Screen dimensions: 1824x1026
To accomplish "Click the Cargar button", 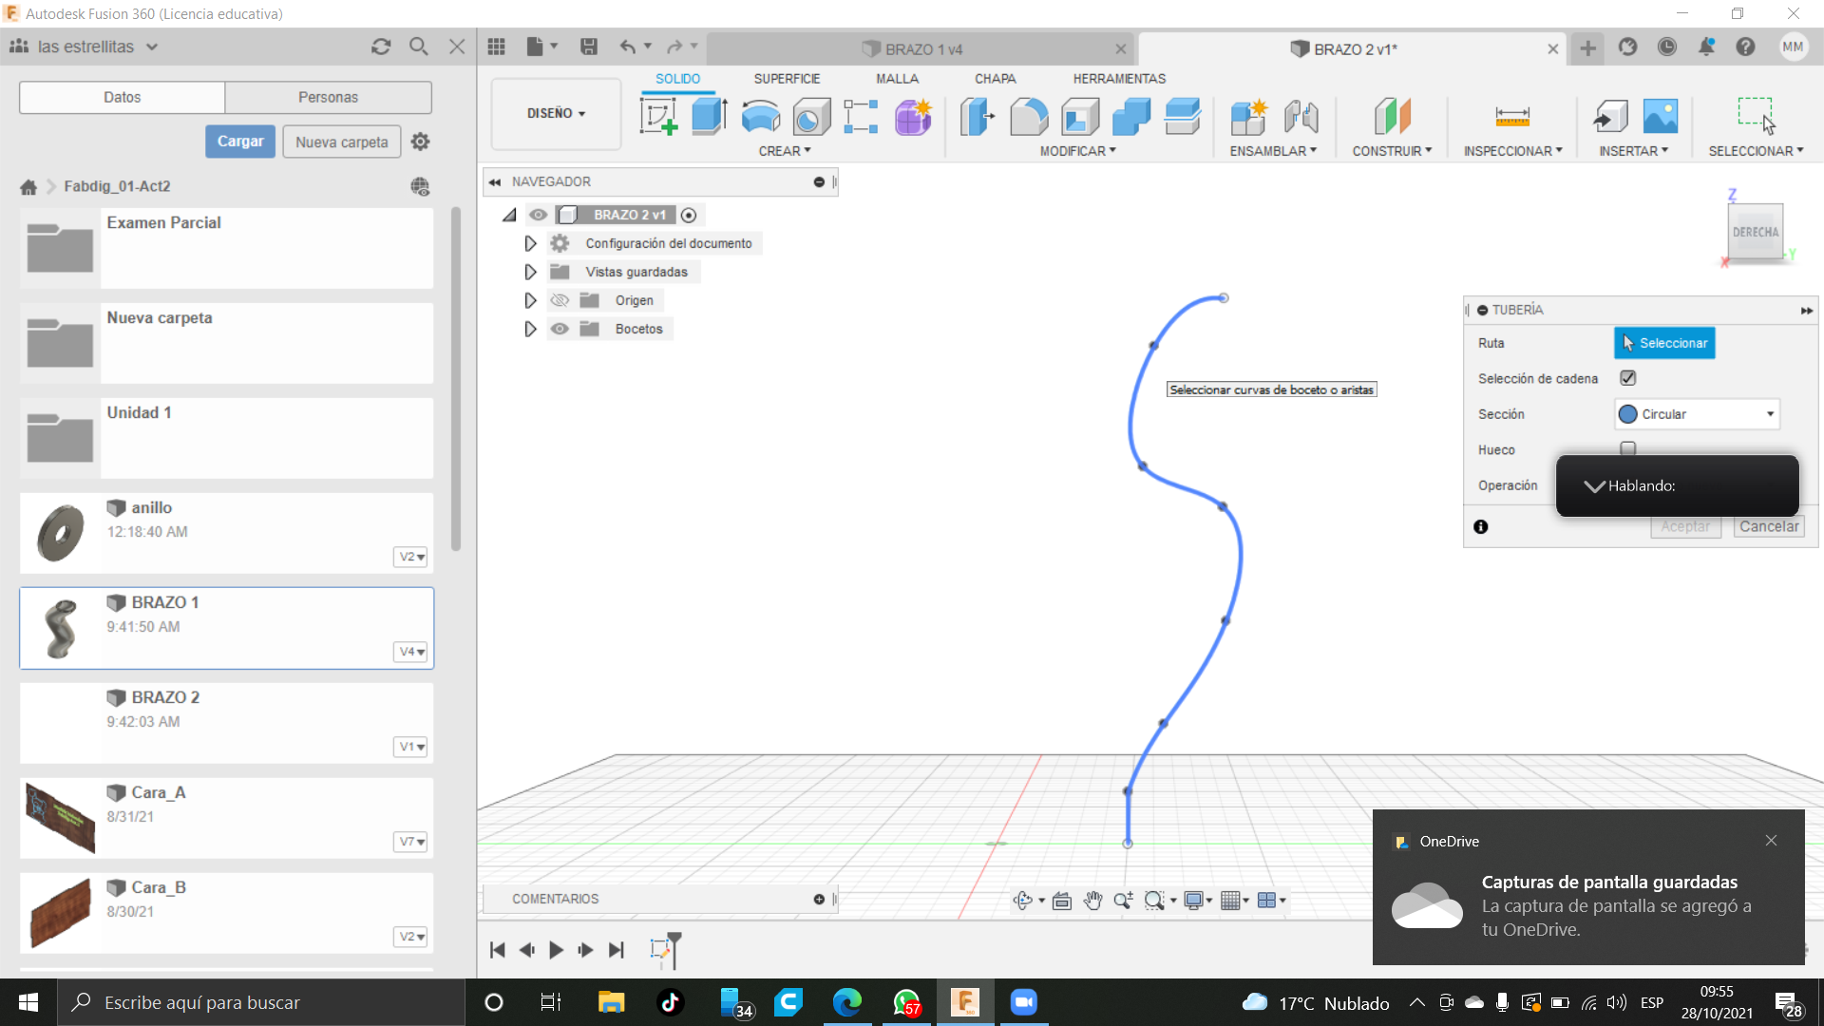I will click(240, 142).
